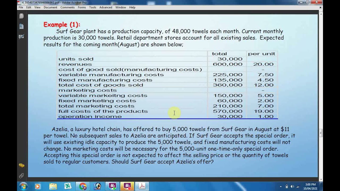
Task: Click the Acrobat PDF title bar icon
Action: coord(19,2)
